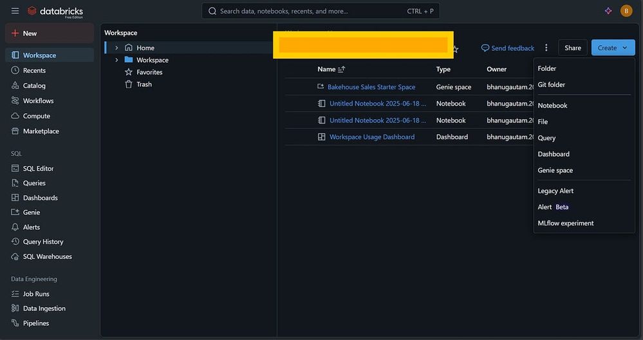Image resolution: width=643 pixels, height=340 pixels.
Task: Go to SQL Editor in sidebar
Action: coord(38,169)
